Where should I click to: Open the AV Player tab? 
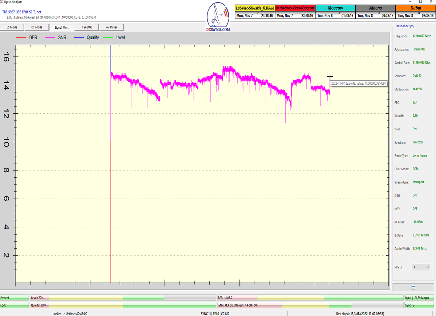pyautogui.click(x=112, y=27)
